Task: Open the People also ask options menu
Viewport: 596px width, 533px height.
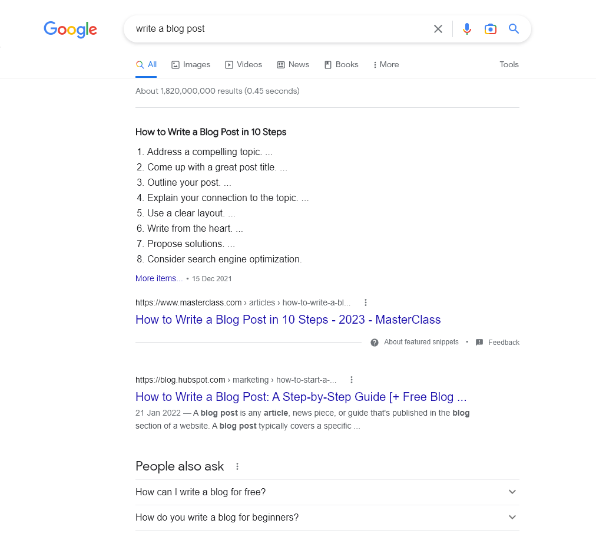Action: pos(237,466)
